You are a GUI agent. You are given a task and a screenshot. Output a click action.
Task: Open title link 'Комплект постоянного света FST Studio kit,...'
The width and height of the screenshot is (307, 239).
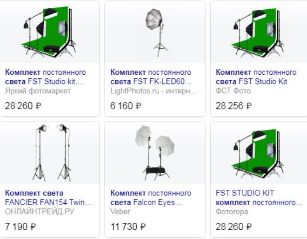coord(46,77)
